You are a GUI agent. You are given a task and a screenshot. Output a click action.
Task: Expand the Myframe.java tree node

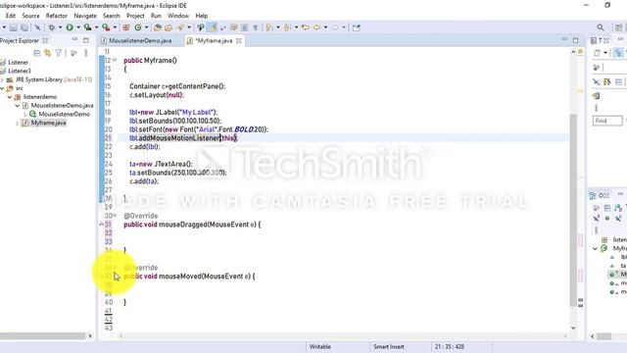(18, 123)
